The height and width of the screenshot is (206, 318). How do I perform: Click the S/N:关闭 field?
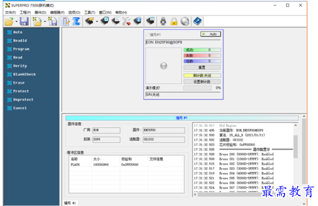pos(183,94)
